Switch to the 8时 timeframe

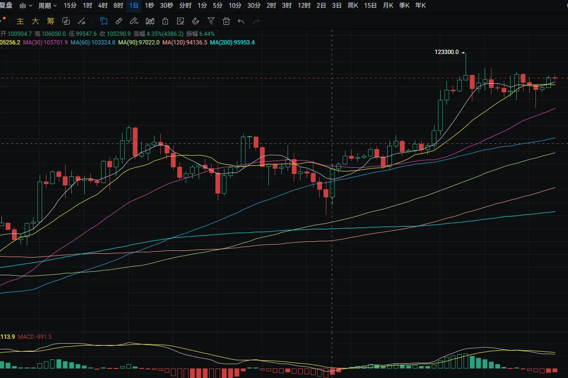[x=119, y=5]
